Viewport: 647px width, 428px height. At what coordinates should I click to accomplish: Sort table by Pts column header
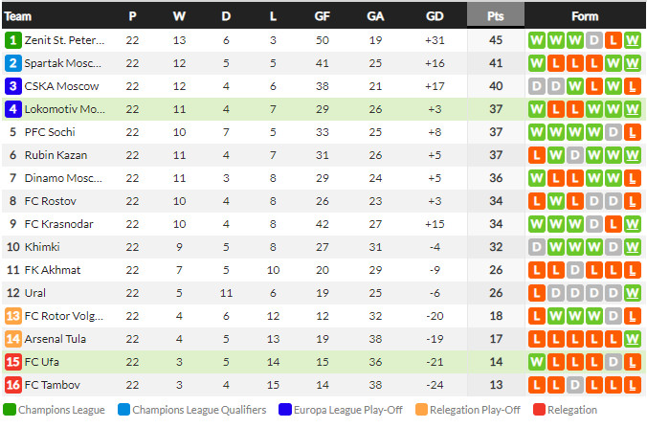coord(495,16)
